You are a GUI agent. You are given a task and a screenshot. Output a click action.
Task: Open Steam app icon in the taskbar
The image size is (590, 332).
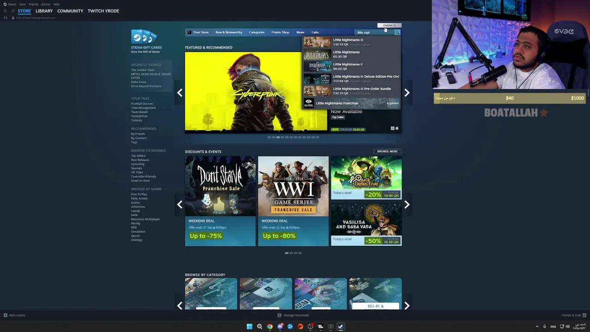point(341,326)
